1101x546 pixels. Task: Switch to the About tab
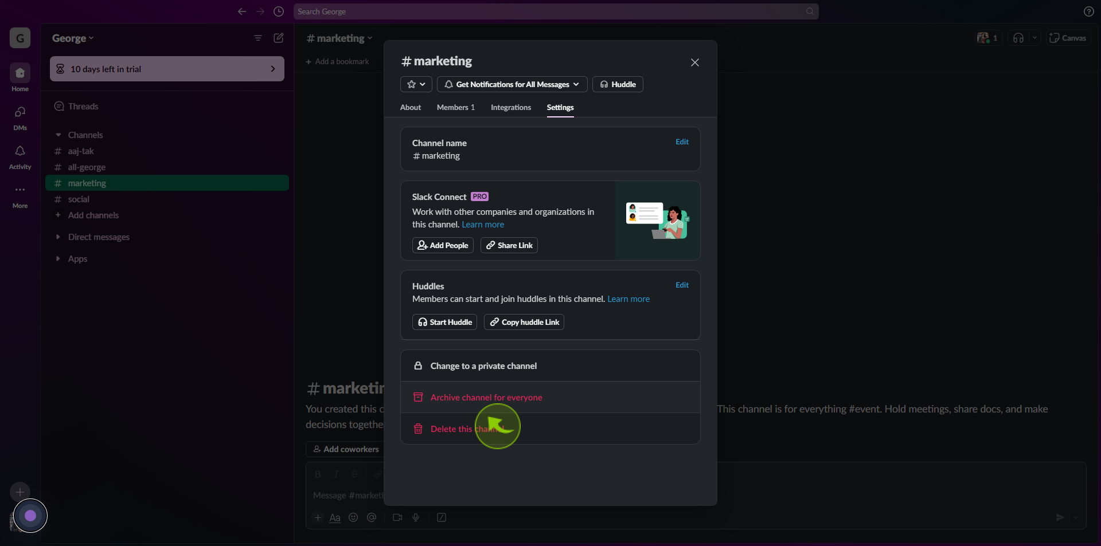click(411, 108)
